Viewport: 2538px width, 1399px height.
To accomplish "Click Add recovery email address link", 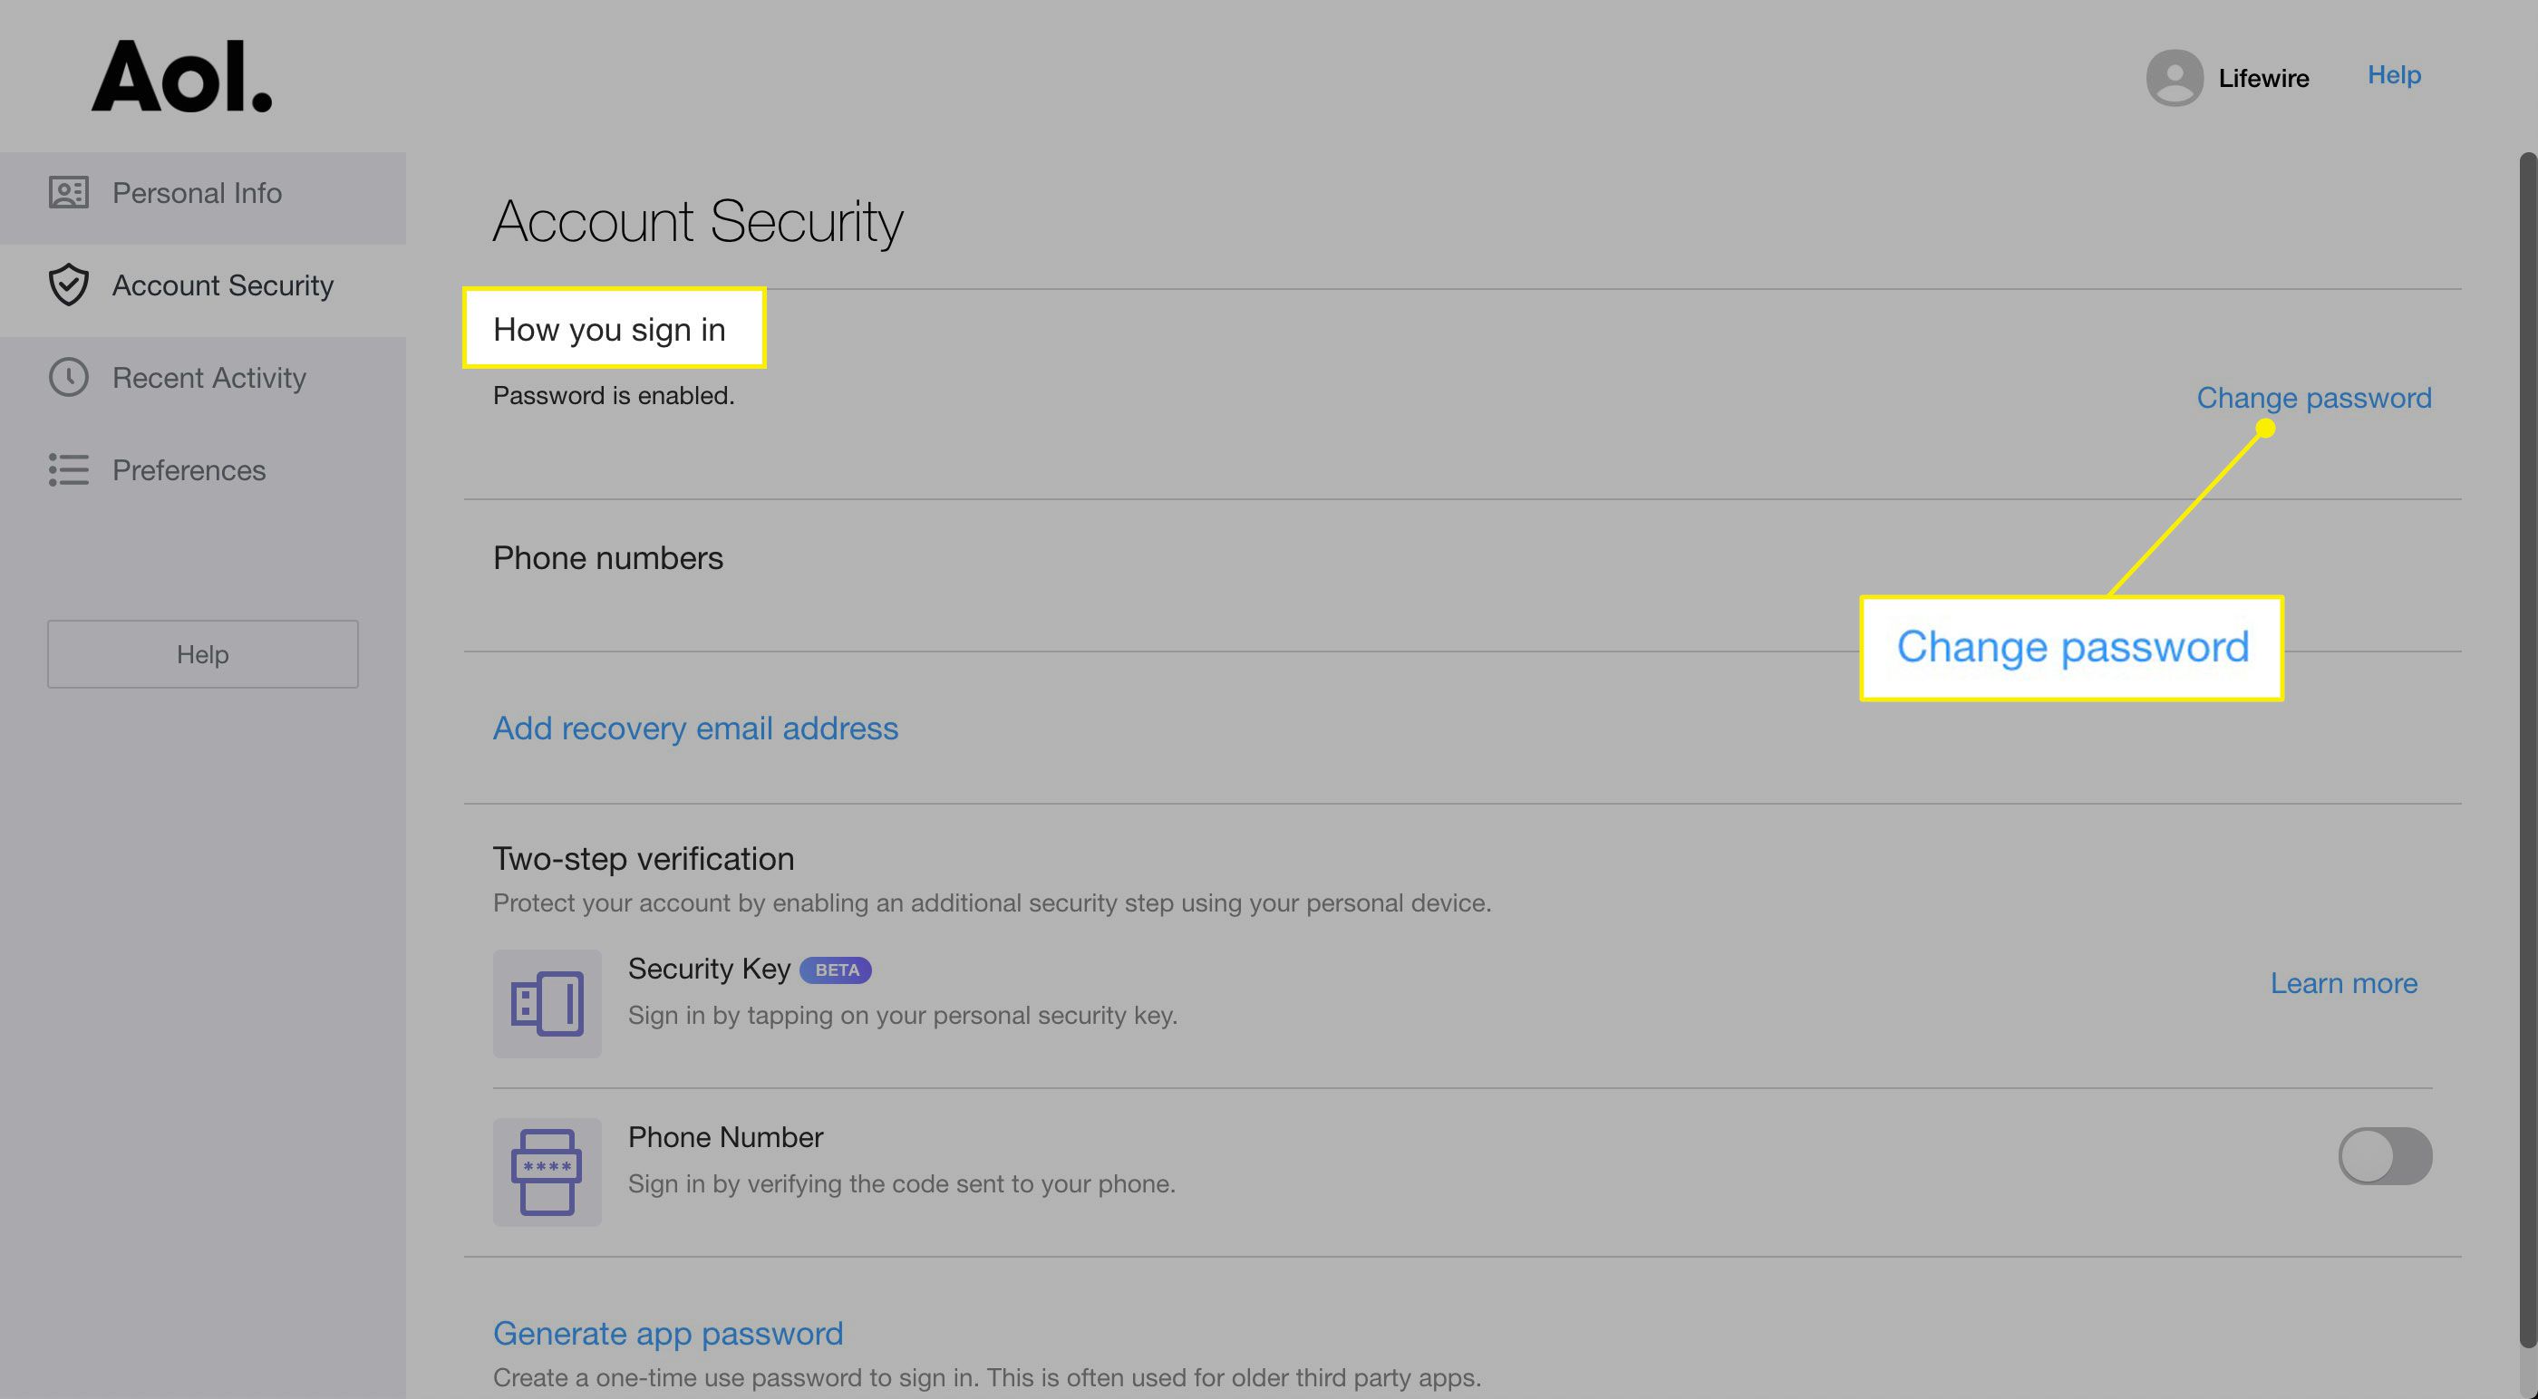I will 696,727.
